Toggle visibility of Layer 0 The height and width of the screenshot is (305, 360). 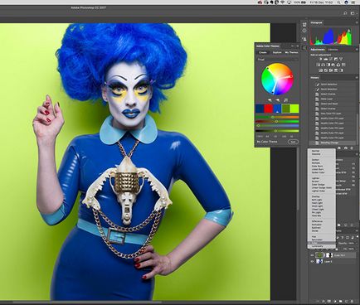[x=312, y=261]
